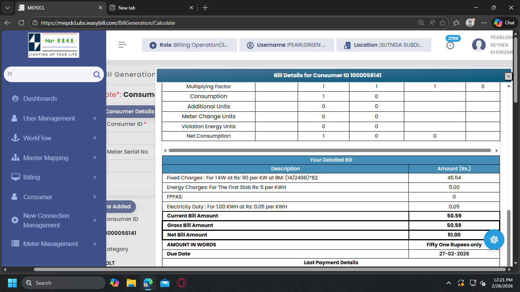
Task: Click the Location SUTNGA SUBDI button
Action: click(384, 45)
